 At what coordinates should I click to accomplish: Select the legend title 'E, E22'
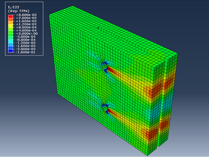(14, 7)
